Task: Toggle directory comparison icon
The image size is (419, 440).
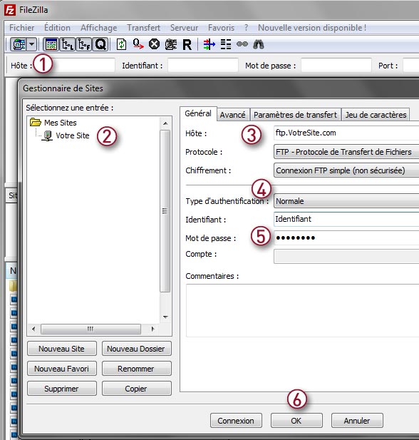Action: point(226,44)
